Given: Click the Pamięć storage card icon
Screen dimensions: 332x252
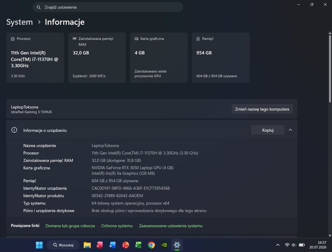Looking at the screenshot, I should [x=198, y=39].
